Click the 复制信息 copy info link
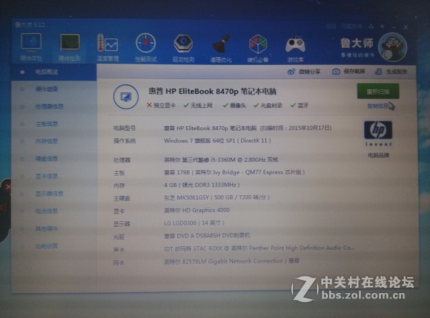 pos(378,106)
